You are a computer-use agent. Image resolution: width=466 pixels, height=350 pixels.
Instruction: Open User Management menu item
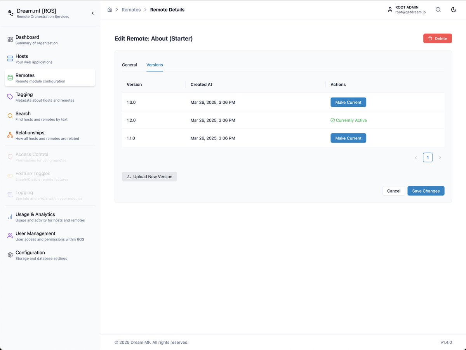[50, 236]
